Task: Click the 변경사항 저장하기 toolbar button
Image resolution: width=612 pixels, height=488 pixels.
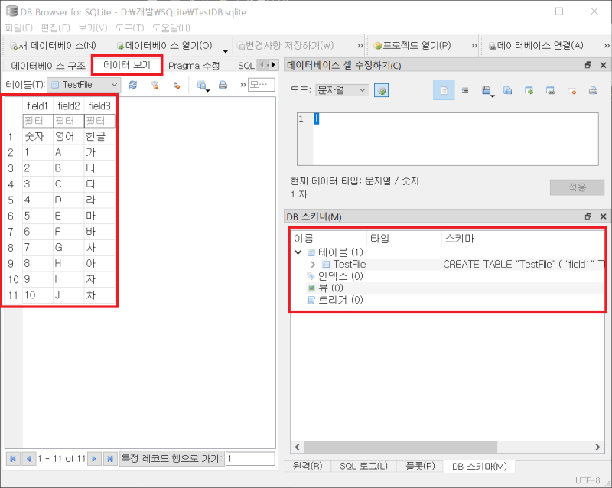Action: coord(285,46)
